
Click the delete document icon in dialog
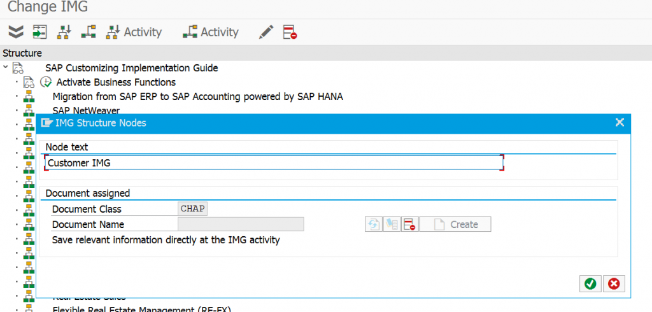click(x=410, y=224)
